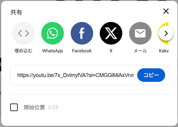The image size is (178, 127).
Task: Share to Facebook using its icon
Action: [x=82, y=33]
